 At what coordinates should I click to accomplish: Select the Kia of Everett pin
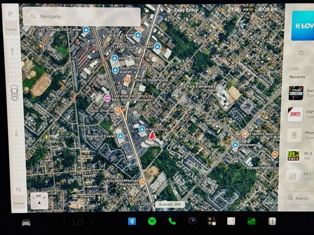[x=138, y=35]
